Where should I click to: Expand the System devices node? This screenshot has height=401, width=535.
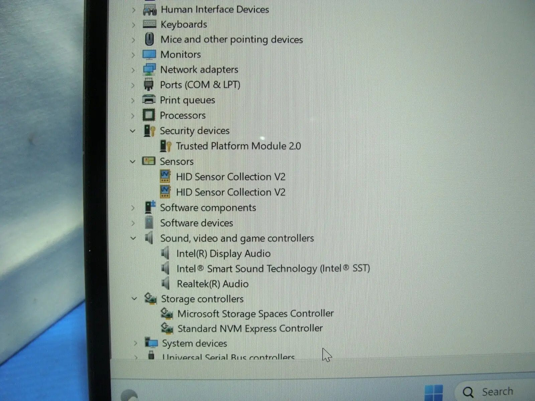tap(135, 343)
